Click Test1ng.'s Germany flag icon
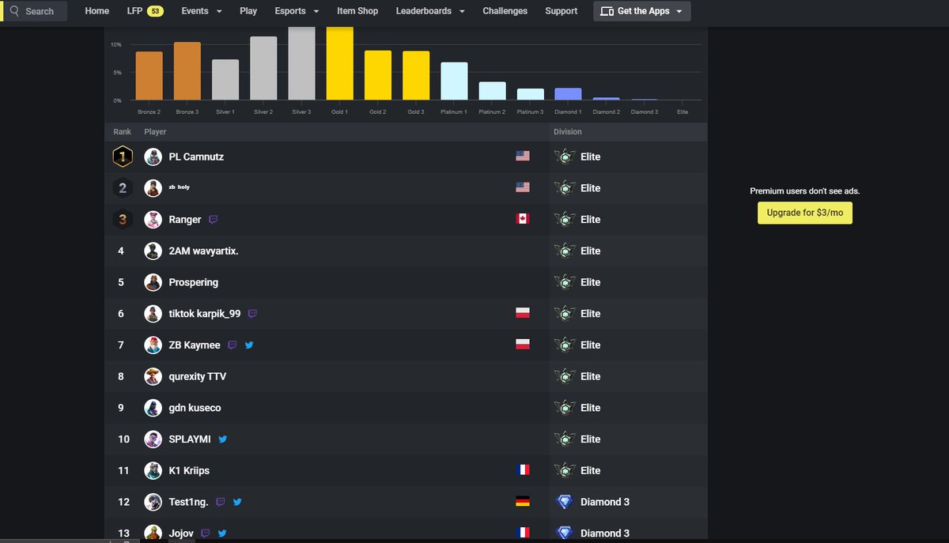The width and height of the screenshot is (949, 543). tap(522, 502)
